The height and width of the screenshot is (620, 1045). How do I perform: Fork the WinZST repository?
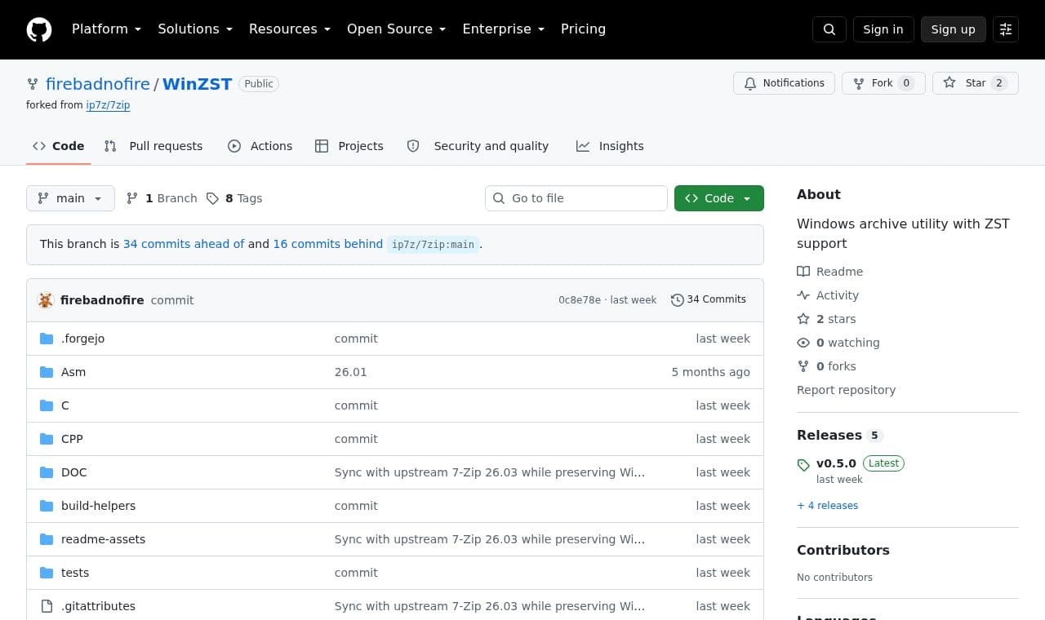click(883, 83)
